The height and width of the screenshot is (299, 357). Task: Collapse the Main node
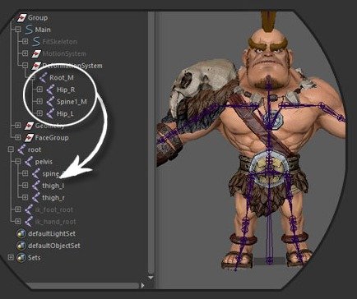pyautogui.click(x=18, y=30)
